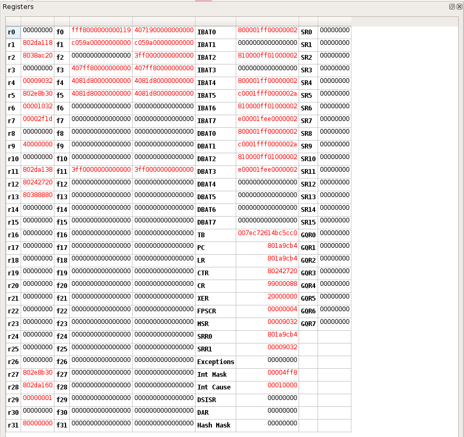
Task: Click the f11 first-column value 3ff0000000000000
Action: click(x=101, y=170)
